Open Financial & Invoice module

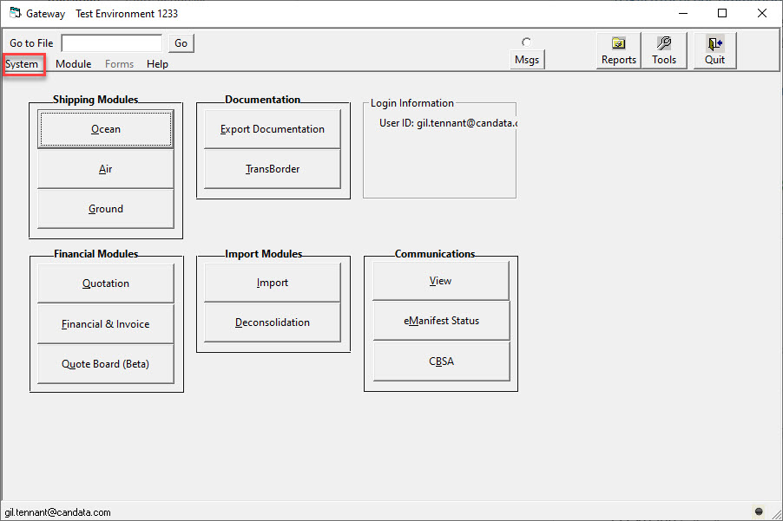pos(106,324)
